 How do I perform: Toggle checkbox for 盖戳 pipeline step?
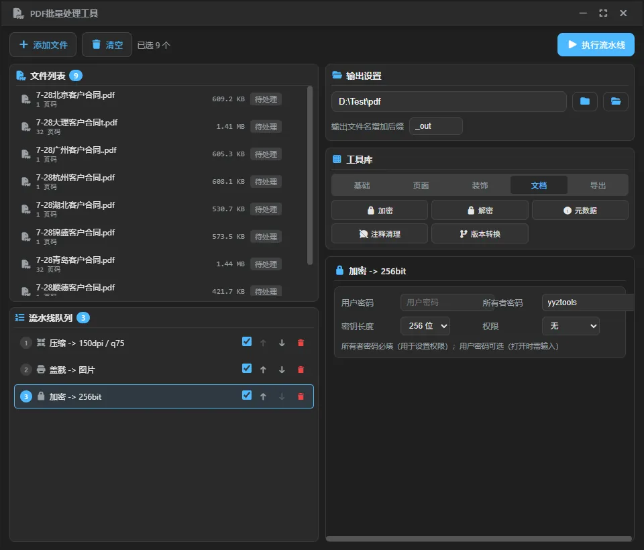[247, 368]
